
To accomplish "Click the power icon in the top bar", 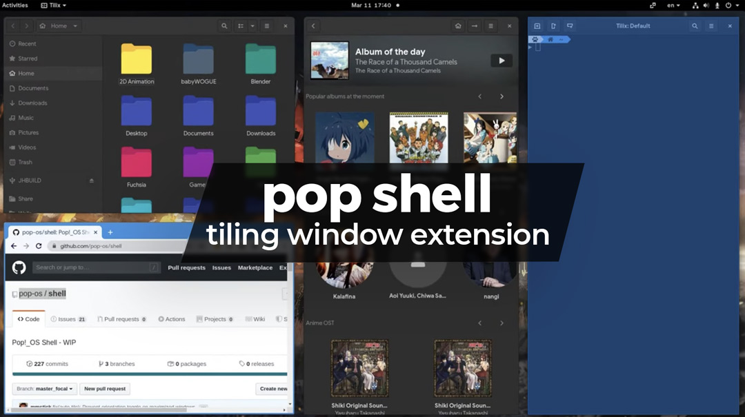I will [728, 6].
